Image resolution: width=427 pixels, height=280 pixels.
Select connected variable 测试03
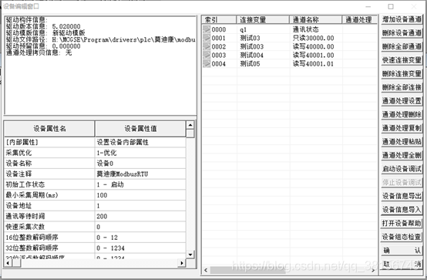pyautogui.click(x=250, y=38)
